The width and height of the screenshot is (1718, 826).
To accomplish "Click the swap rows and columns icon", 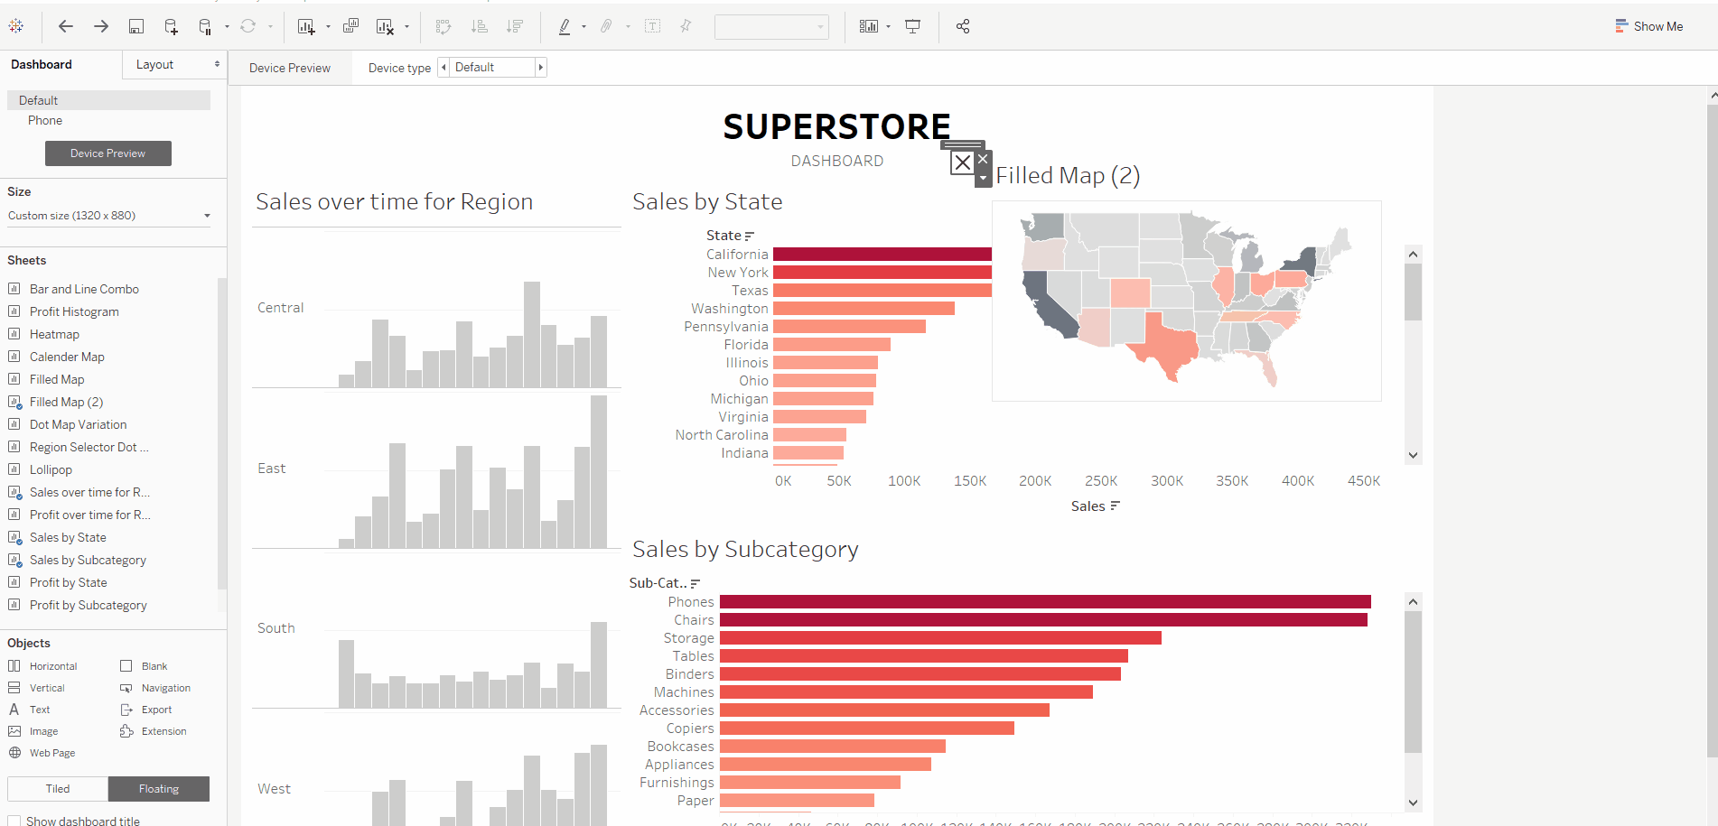I will 444,26.
